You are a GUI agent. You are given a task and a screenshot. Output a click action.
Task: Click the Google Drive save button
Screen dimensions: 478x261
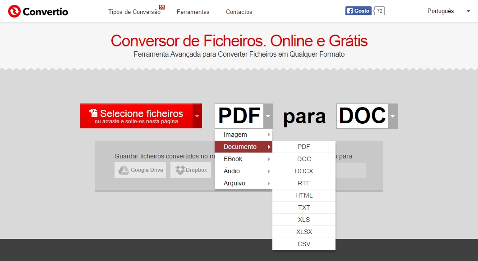140,170
